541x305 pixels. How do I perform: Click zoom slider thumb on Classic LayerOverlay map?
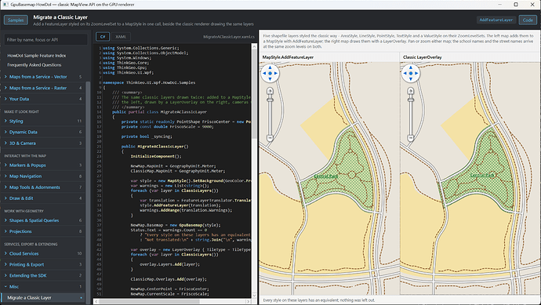coord(411,100)
